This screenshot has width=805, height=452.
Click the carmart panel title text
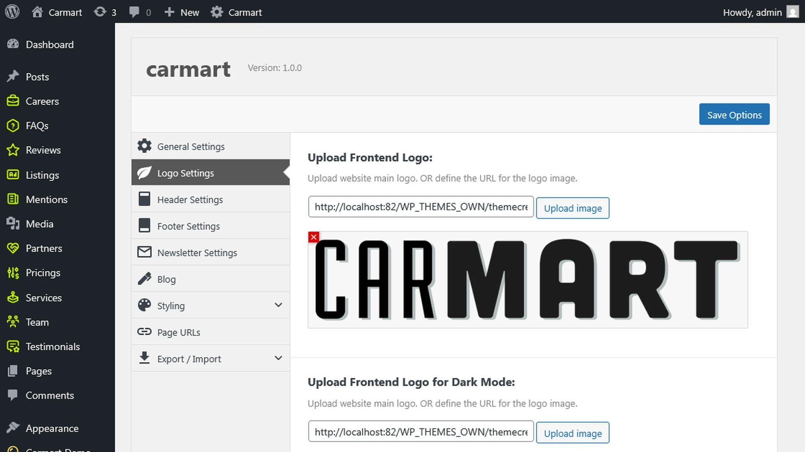[x=188, y=69]
